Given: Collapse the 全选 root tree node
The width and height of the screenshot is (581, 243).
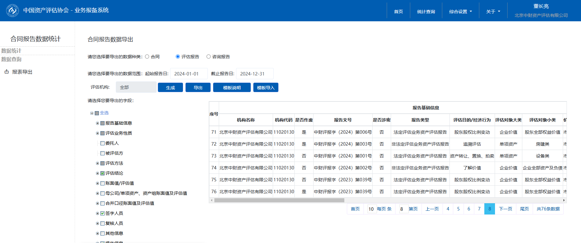Looking at the screenshot, I should (92, 113).
